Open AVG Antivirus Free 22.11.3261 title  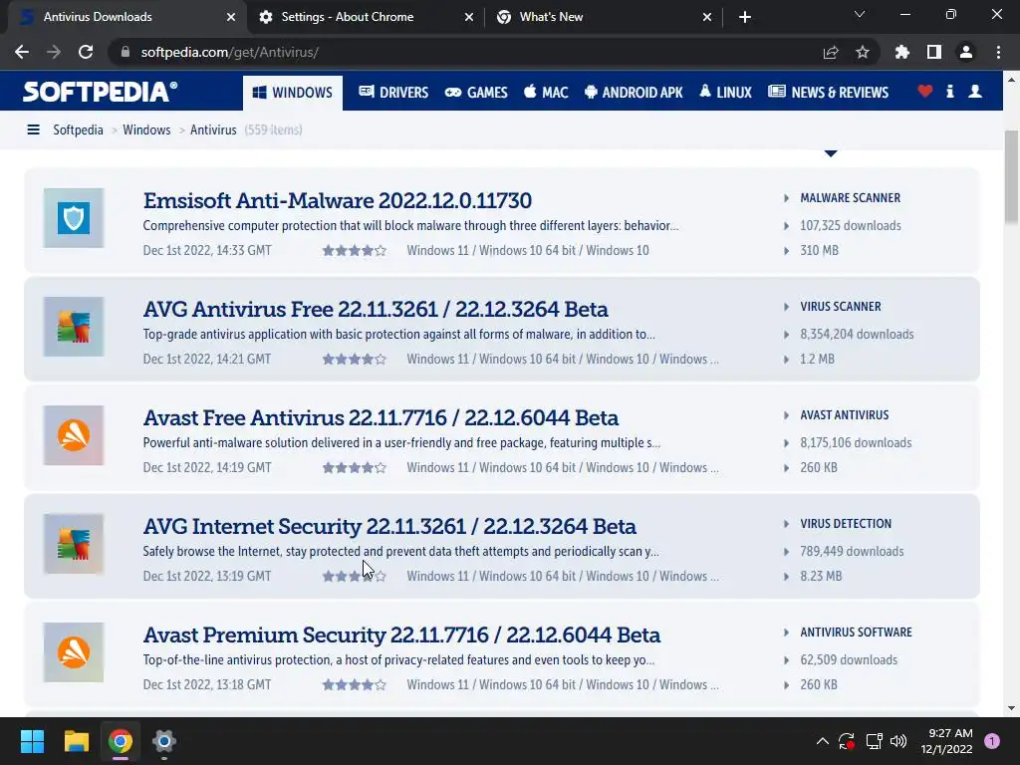(x=376, y=309)
